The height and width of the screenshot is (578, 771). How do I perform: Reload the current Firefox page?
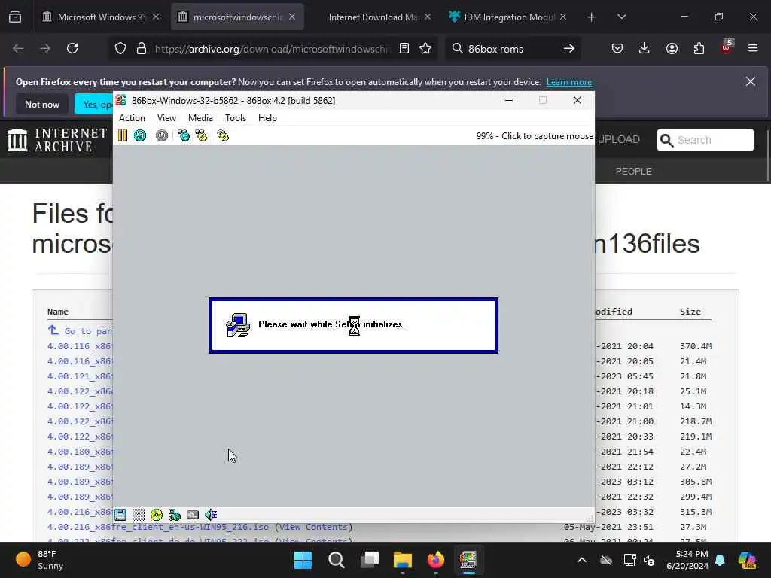pyautogui.click(x=72, y=48)
